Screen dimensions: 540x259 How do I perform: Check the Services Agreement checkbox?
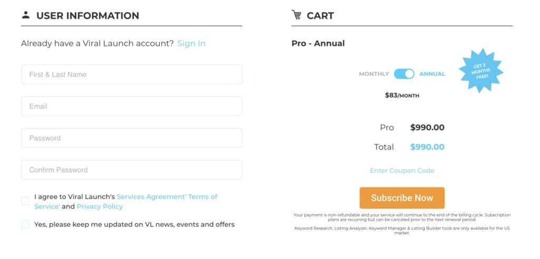25,201
